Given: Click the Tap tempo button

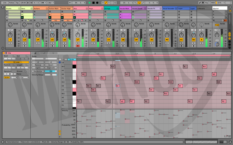Looking at the screenshot, I should point(17,3).
